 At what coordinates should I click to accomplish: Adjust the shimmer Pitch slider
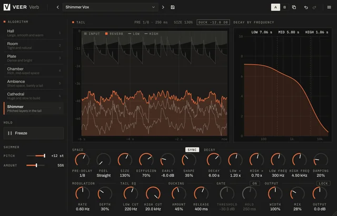point(36,156)
